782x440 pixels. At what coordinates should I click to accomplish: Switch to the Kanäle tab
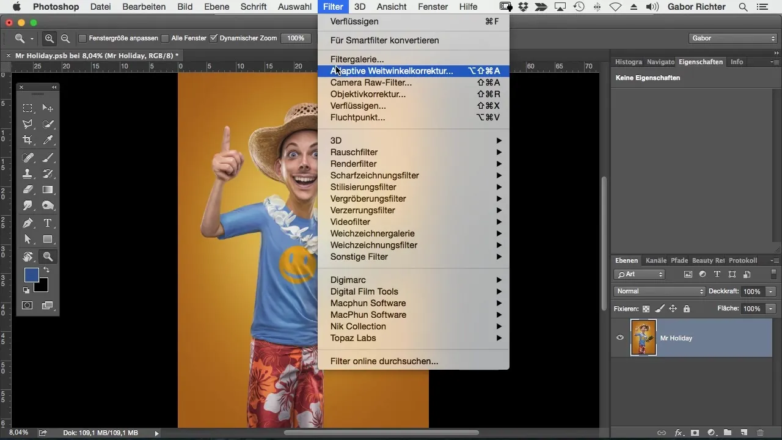tap(656, 260)
